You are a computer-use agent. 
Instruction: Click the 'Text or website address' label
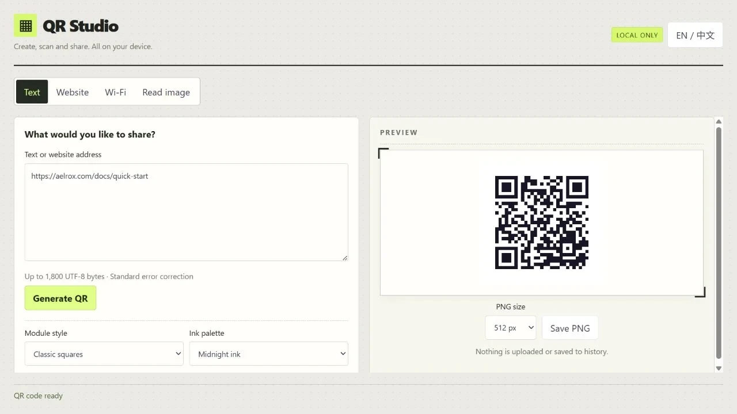point(63,155)
